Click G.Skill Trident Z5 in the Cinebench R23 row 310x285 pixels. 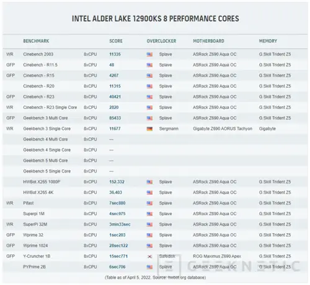(x=275, y=96)
